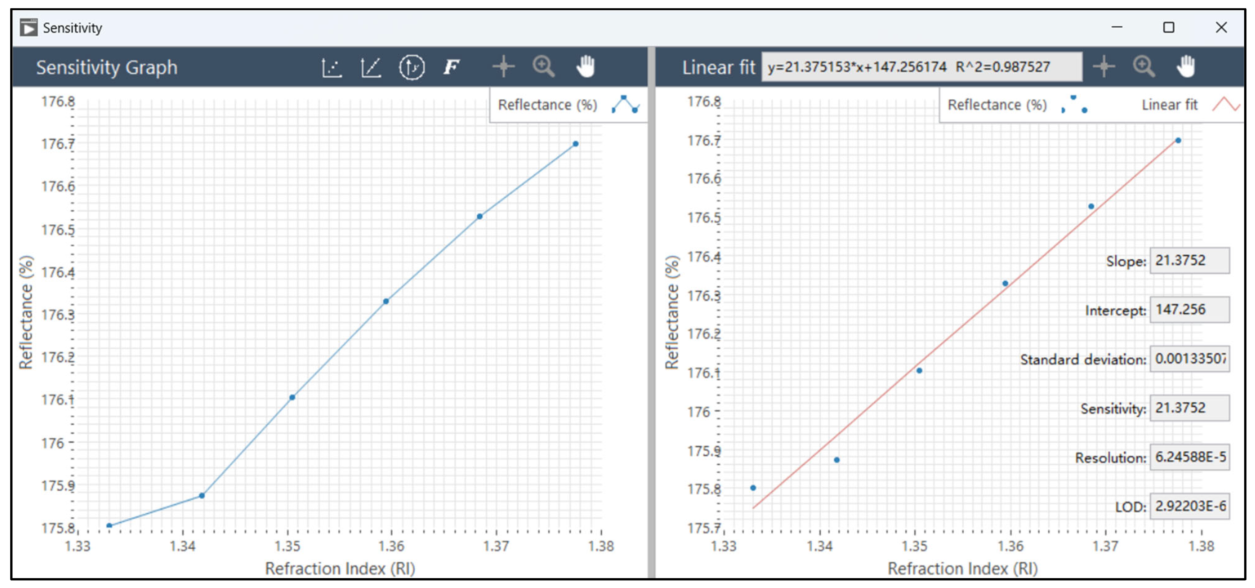Click the Reflectance scatter legend swatch in right graph
The width and height of the screenshot is (1255, 588).
pyautogui.click(x=1074, y=105)
